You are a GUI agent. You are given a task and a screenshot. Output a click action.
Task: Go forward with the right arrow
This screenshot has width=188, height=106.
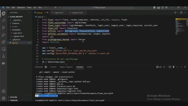60,7
